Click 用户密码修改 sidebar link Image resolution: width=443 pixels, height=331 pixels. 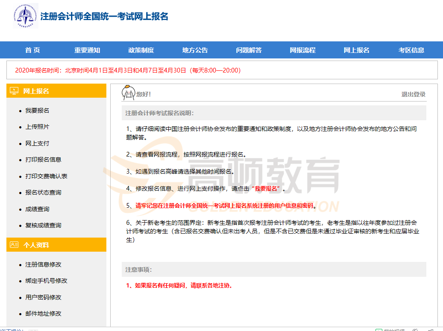pos(43,297)
